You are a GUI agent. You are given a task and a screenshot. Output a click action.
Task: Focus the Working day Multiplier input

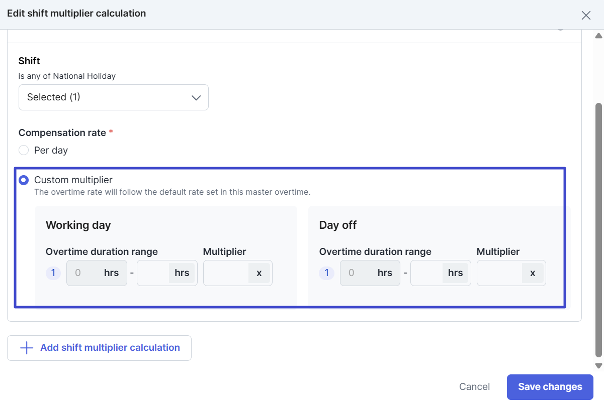tap(226, 273)
